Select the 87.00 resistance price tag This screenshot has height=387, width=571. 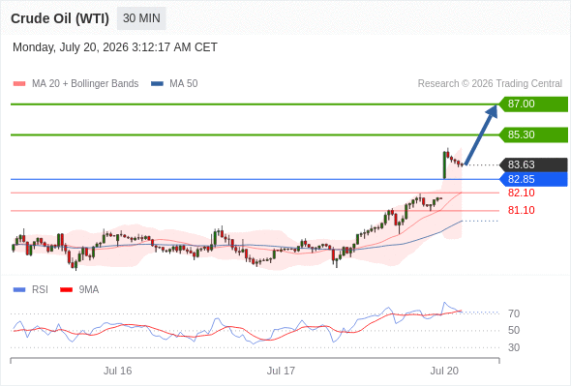pos(533,104)
